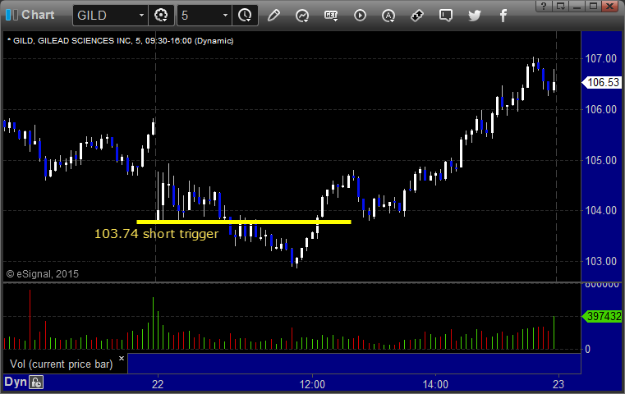Click the chart title 'GILD, GILEAD SCIENCES INC' text
The image size is (625, 394).
(72, 41)
